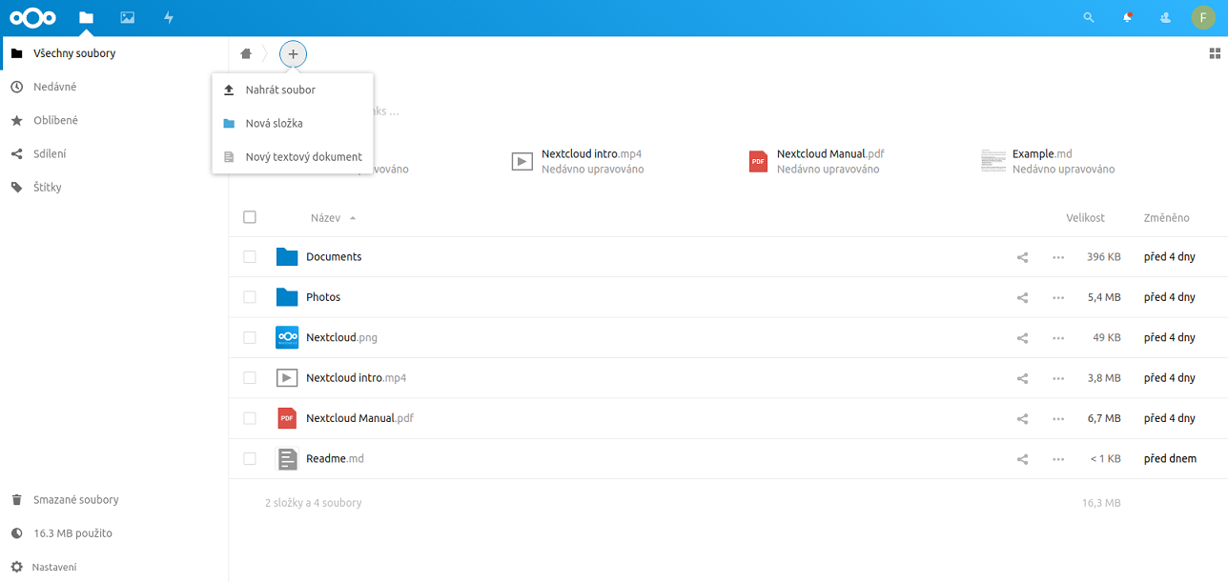This screenshot has width=1228, height=582.
Task: Select the Photos folder checkbox
Action: pos(250,297)
